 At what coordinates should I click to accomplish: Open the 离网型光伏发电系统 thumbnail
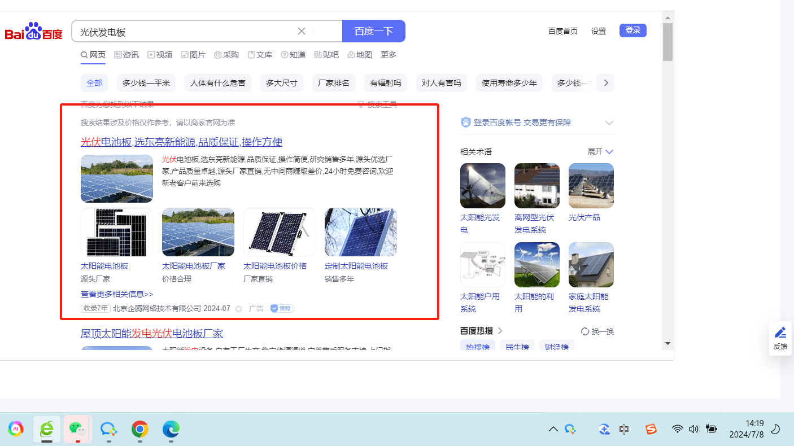point(536,186)
